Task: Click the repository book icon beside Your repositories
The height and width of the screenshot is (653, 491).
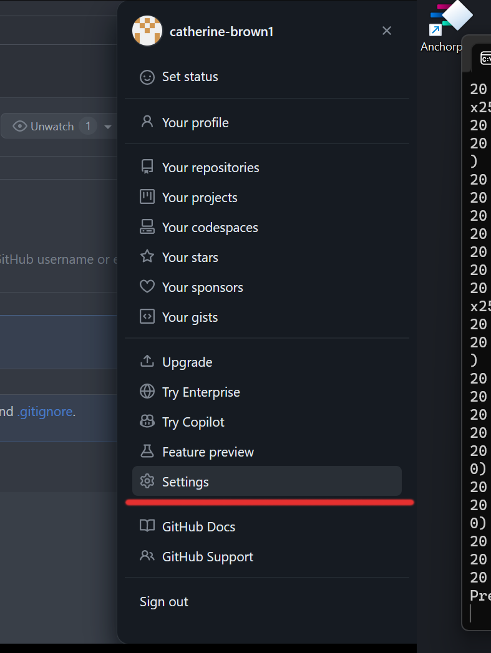Action: tap(147, 167)
